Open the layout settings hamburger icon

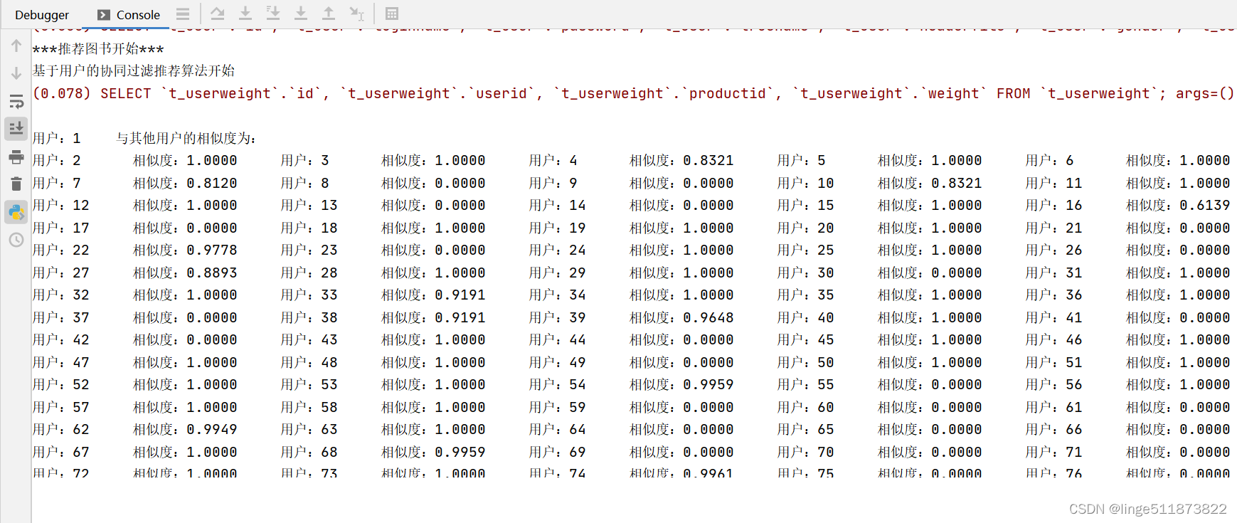coord(183,14)
